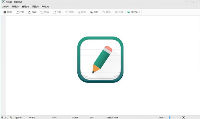This screenshot has width=200, height=119.
Task: Click inside the empty text editing area
Action: click(x=103, y=65)
